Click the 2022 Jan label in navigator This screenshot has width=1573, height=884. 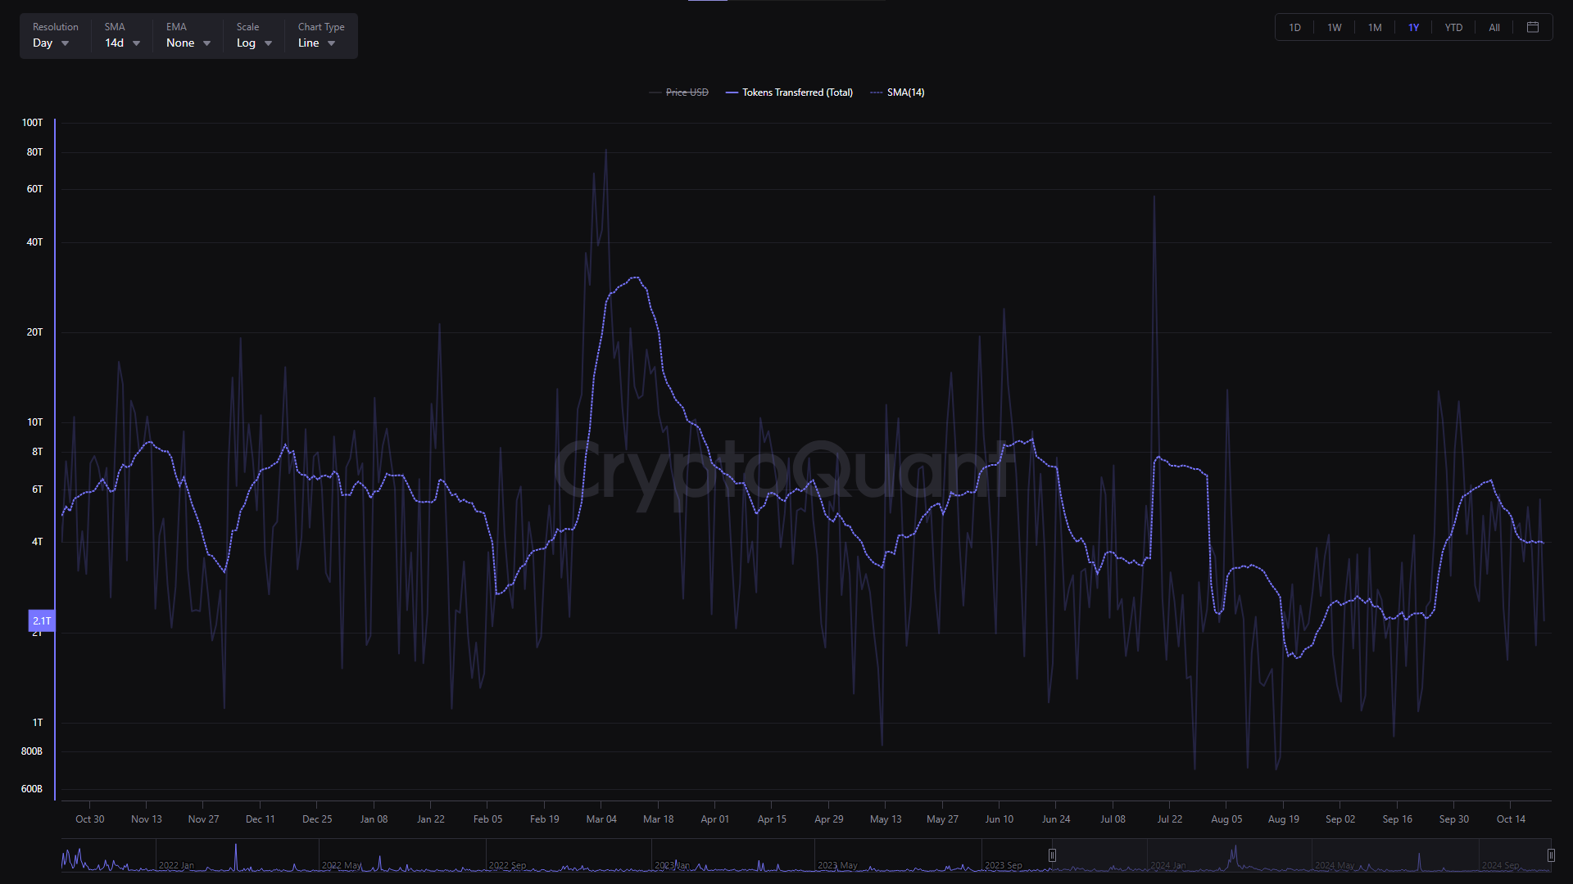[176, 865]
